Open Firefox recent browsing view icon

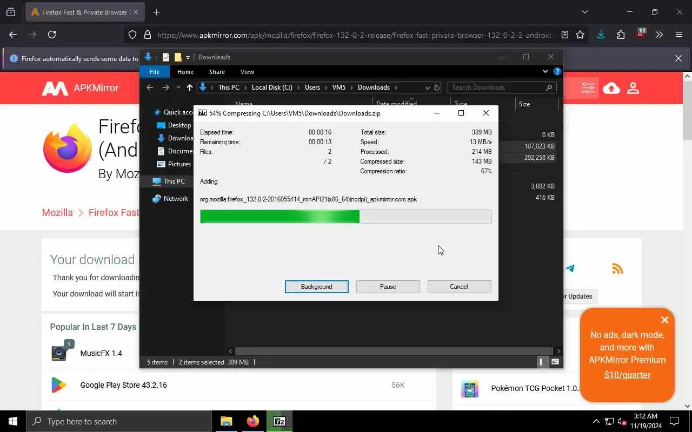coord(11,12)
